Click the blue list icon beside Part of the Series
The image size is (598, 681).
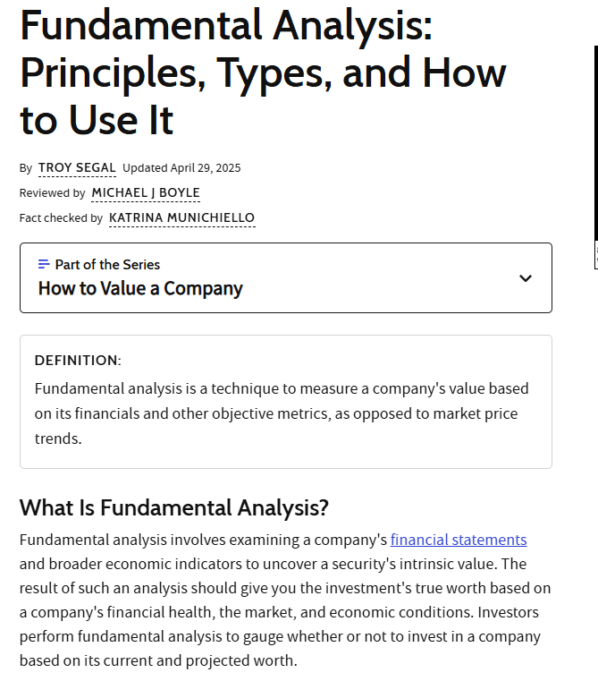[x=44, y=264]
